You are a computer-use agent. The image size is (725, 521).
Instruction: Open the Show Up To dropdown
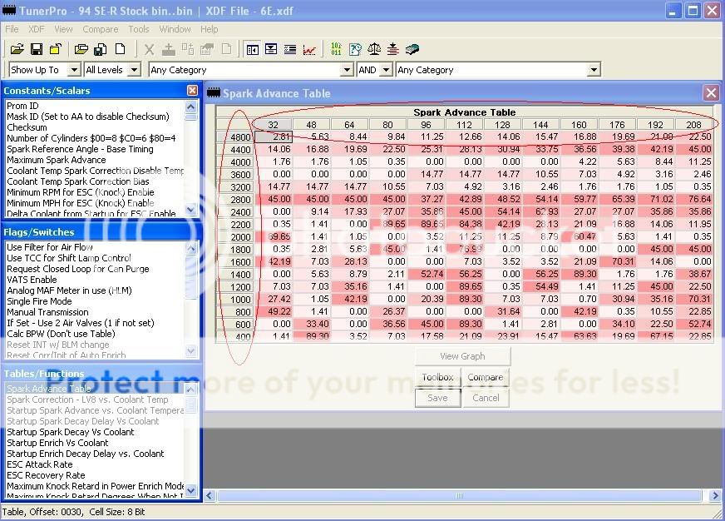(x=73, y=71)
